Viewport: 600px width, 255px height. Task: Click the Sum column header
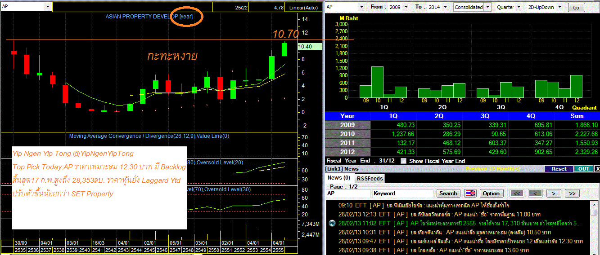[x=577, y=116]
